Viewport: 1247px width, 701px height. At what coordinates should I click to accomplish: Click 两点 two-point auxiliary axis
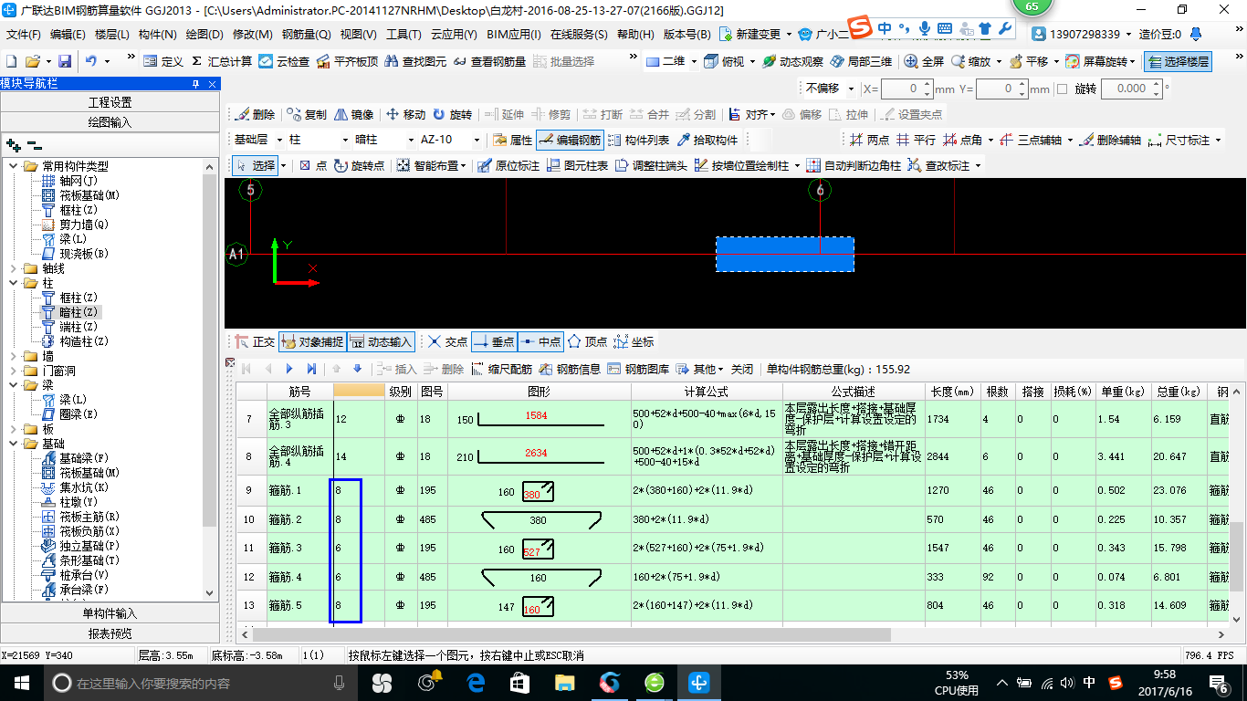tap(869, 140)
